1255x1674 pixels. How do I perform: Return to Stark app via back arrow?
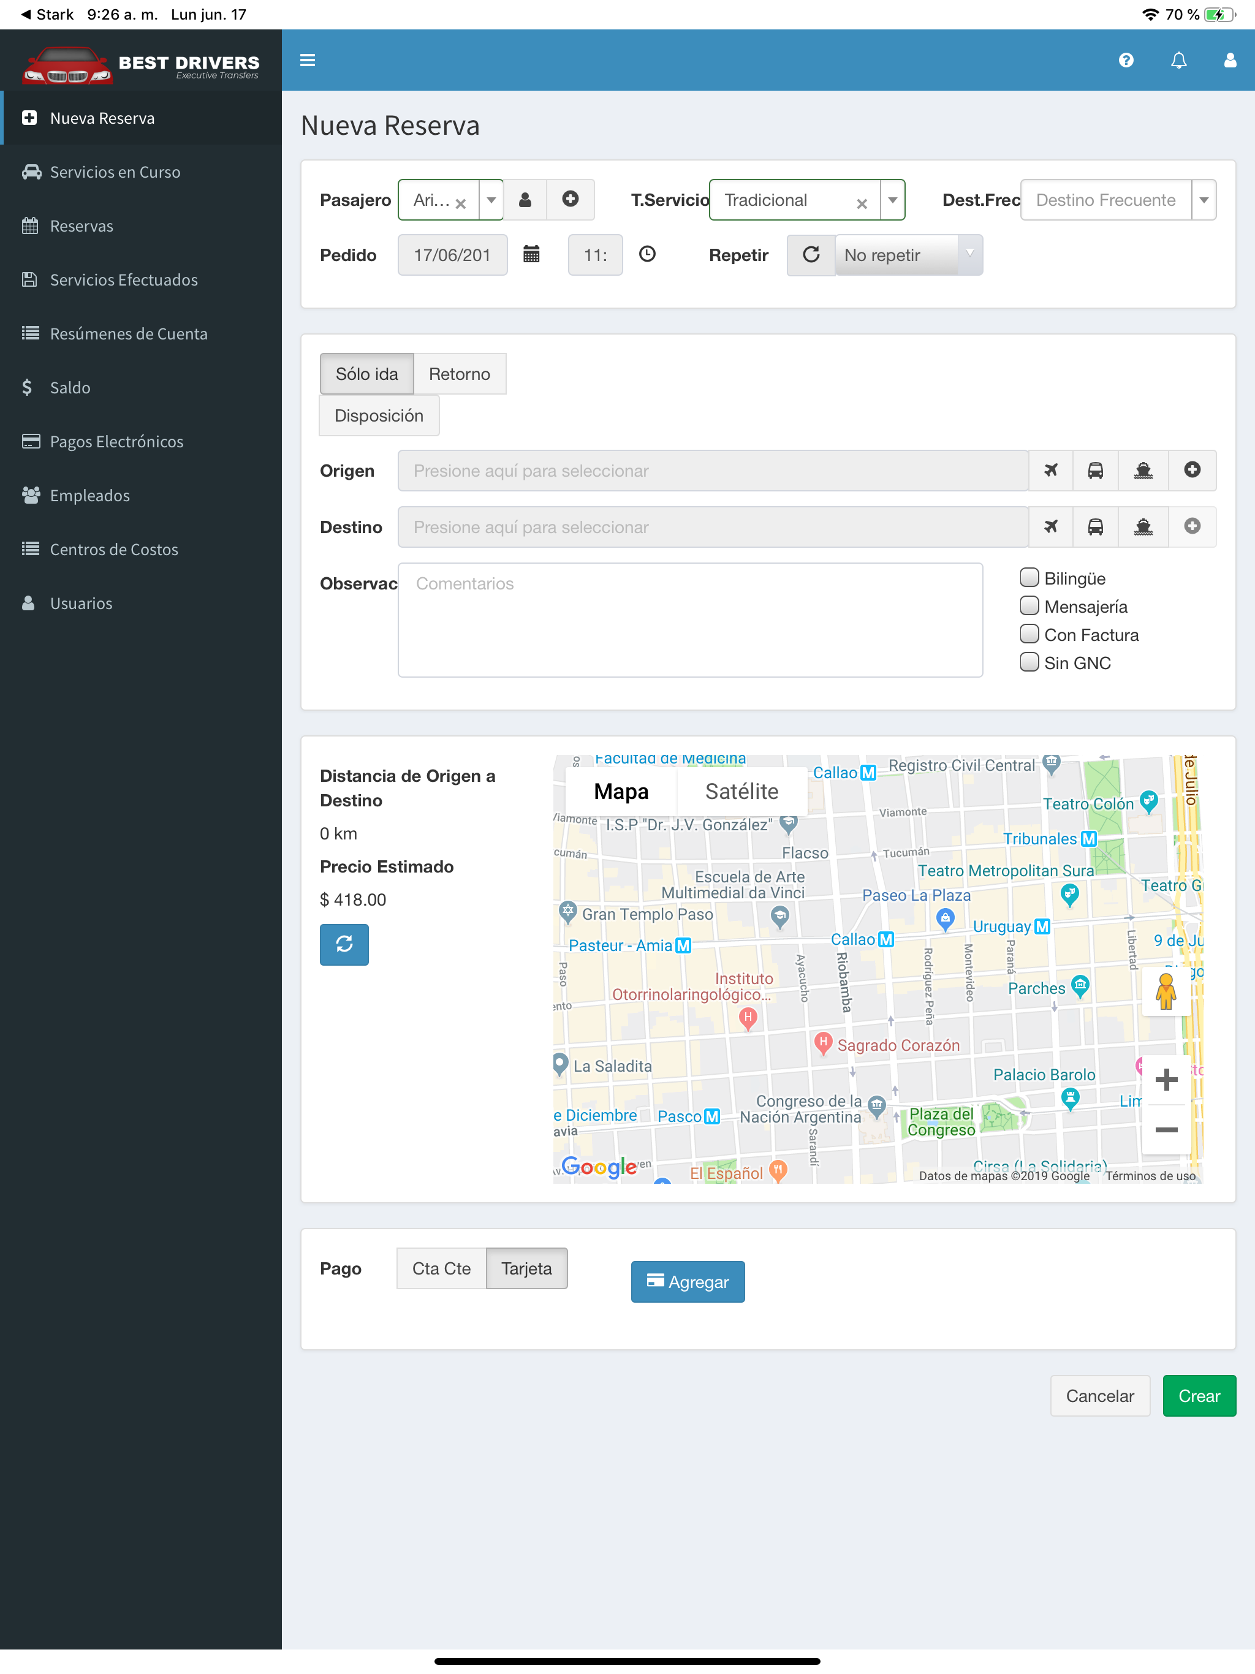47,14
